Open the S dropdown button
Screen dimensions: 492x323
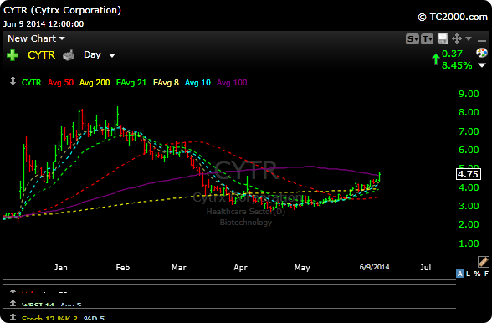(413, 39)
